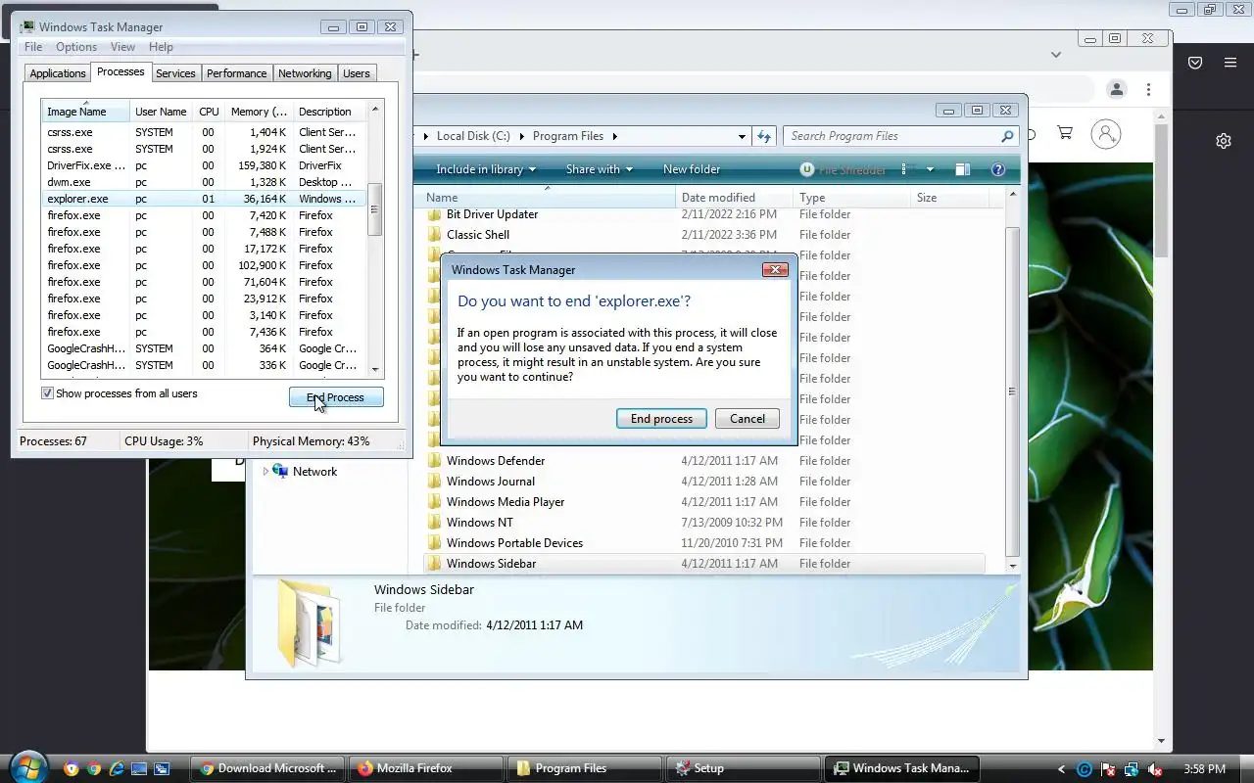Click chevron dropdown in background browser window
Screen dimensions: 1254x783
pos(1056,55)
